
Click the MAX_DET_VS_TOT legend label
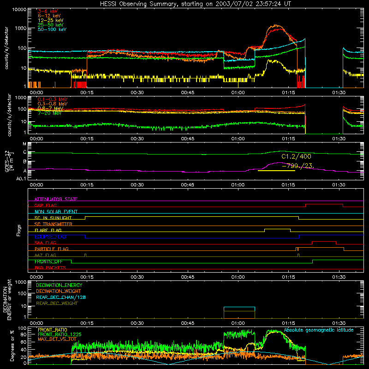pos(57,339)
